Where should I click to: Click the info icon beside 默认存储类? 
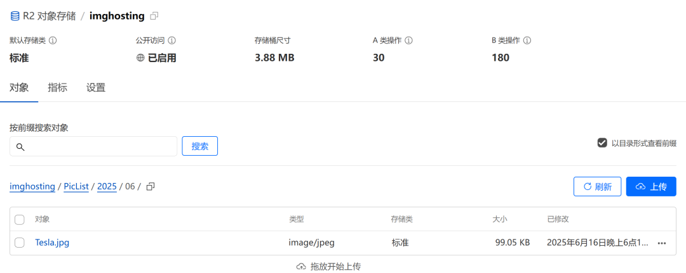(x=53, y=41)
